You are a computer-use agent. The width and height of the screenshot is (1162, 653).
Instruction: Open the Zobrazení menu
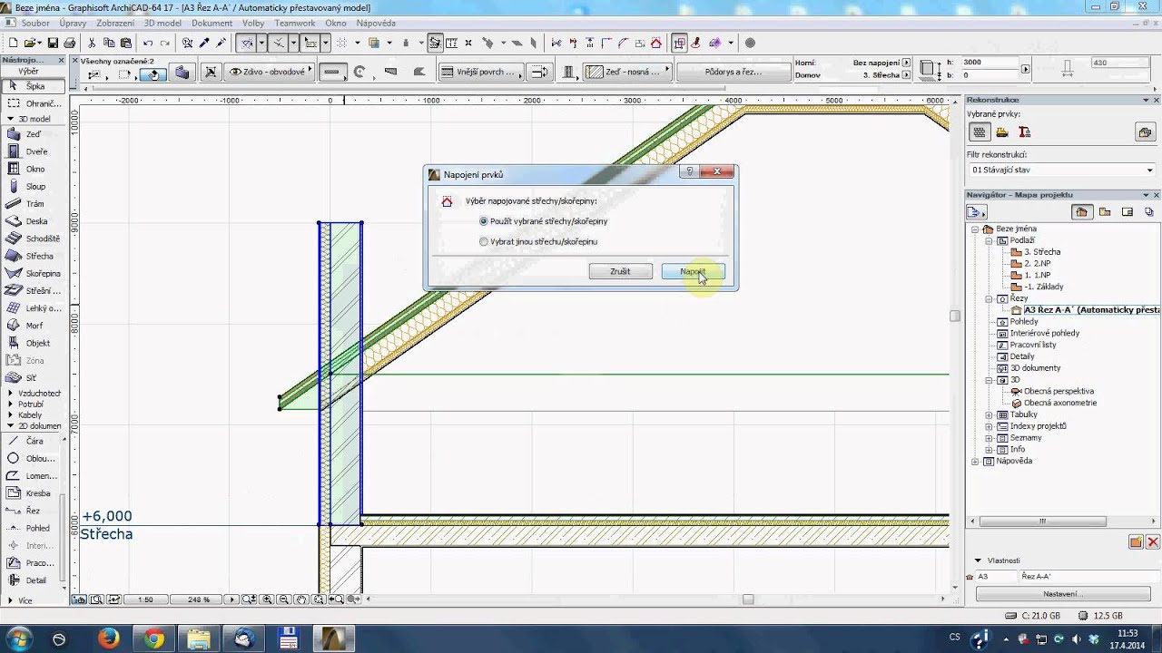pos(115,23)
